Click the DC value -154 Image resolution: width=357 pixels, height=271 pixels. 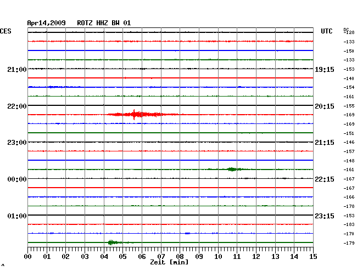point(349,87)
